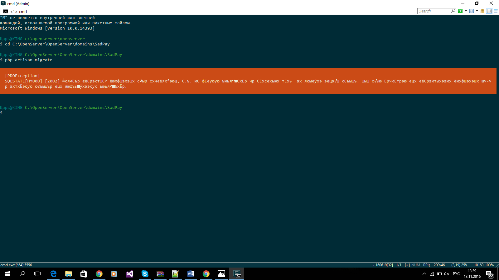Open Visual Studio from the taskbar

point(130,274)
